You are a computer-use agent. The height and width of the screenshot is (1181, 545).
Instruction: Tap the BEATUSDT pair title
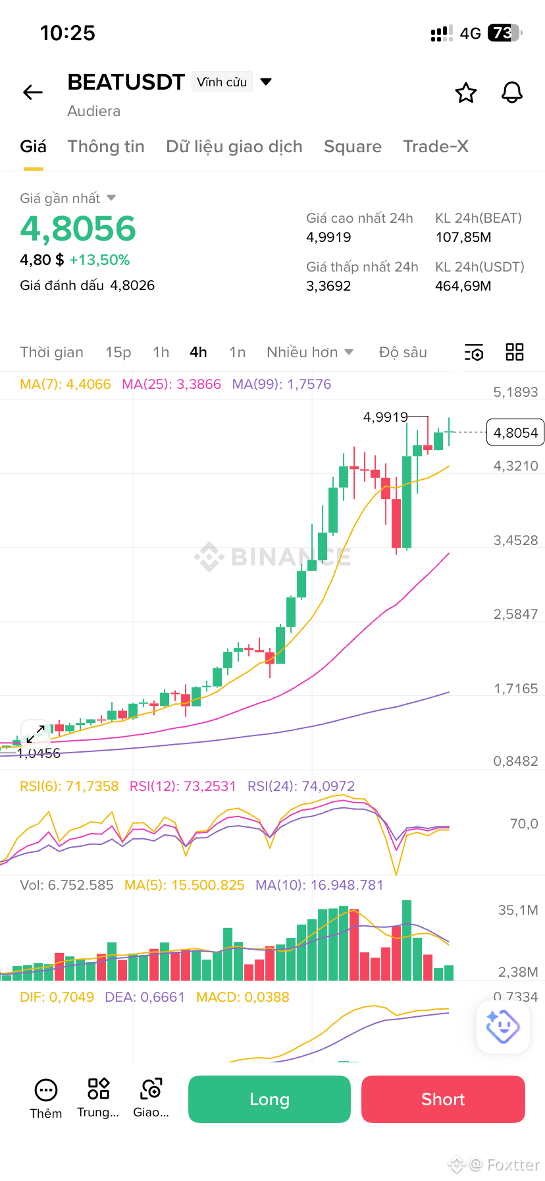coord(126,82)
